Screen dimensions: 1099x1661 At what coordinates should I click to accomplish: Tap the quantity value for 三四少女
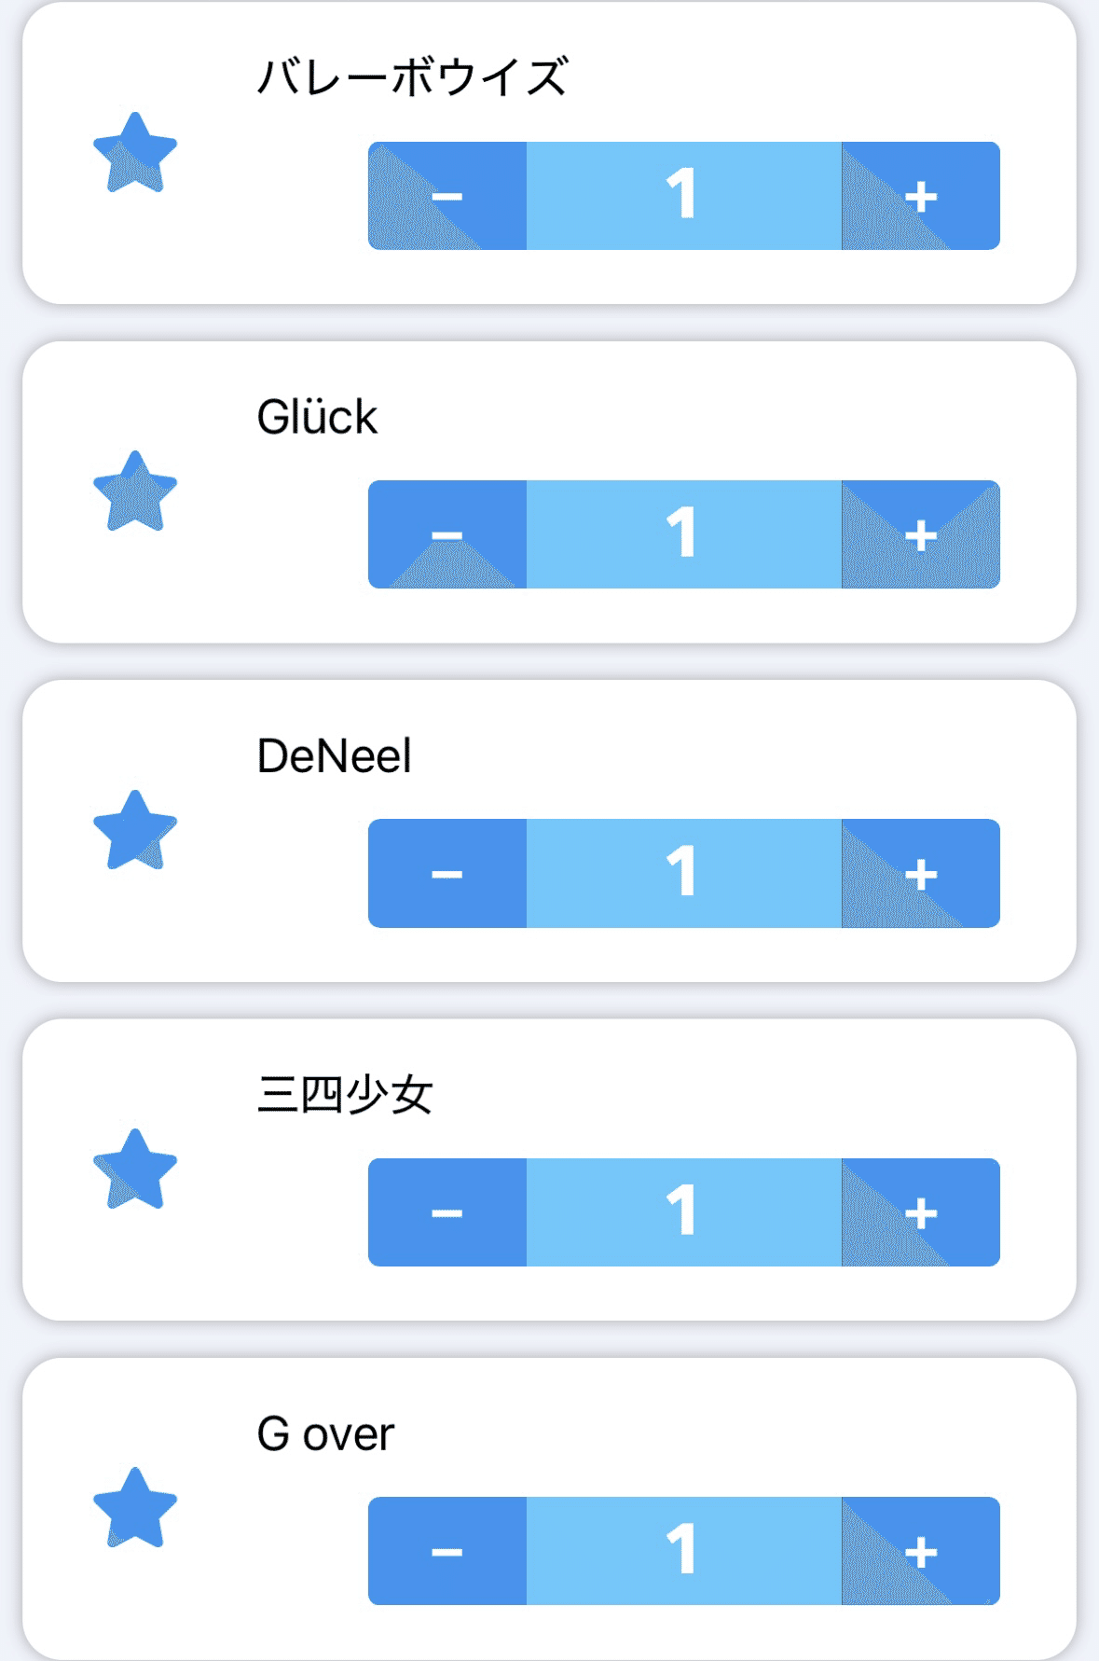683,1212
